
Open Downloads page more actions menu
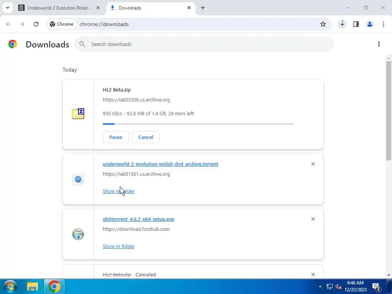pos(379,44)
